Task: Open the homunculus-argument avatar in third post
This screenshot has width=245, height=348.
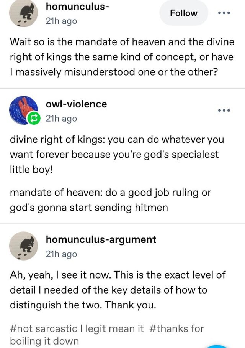Action: point(23,246)
